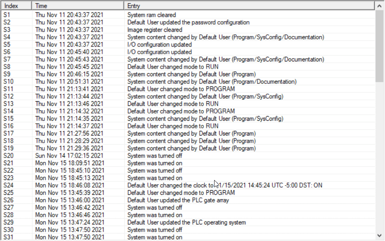Screen dimensions: 385x241
Task: Select S10 Program/Documentation content change entry
Action: click(212, 82)
